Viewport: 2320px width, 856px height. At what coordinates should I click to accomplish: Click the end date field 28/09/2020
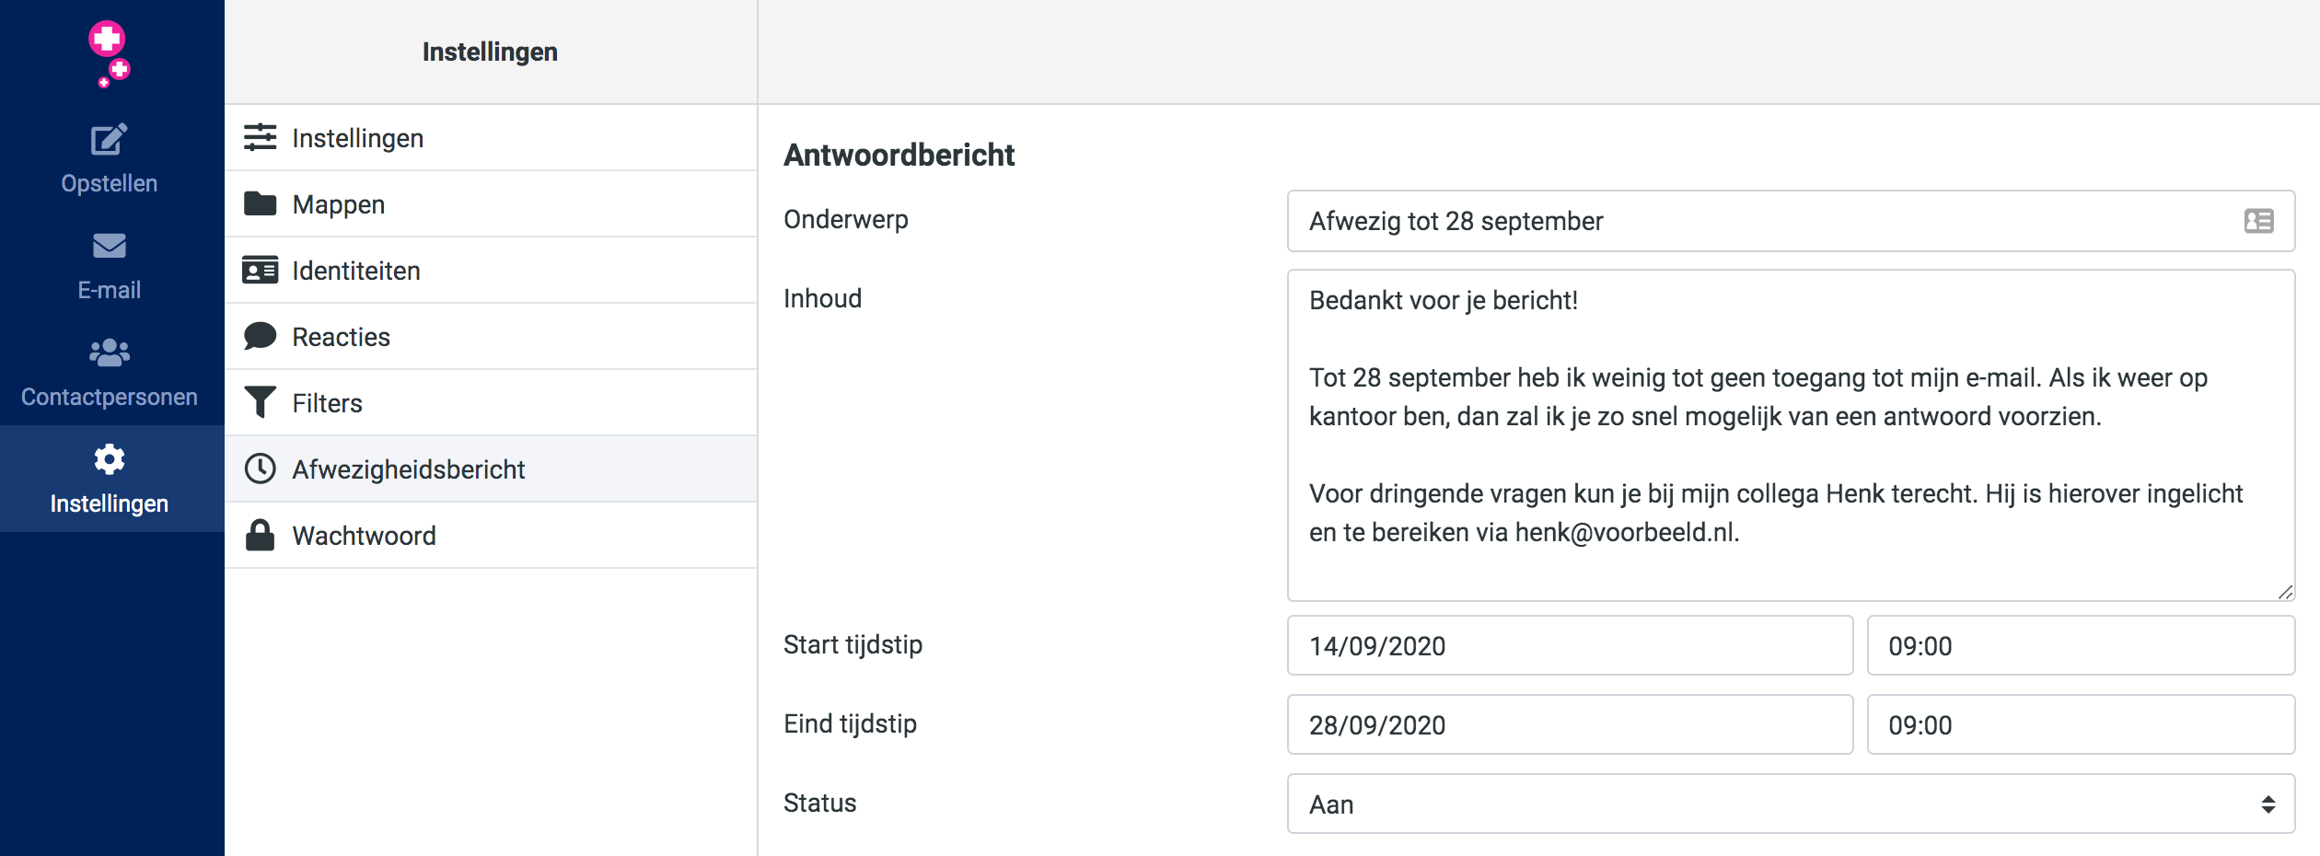pyautogui.click(x=1570, y=724)
